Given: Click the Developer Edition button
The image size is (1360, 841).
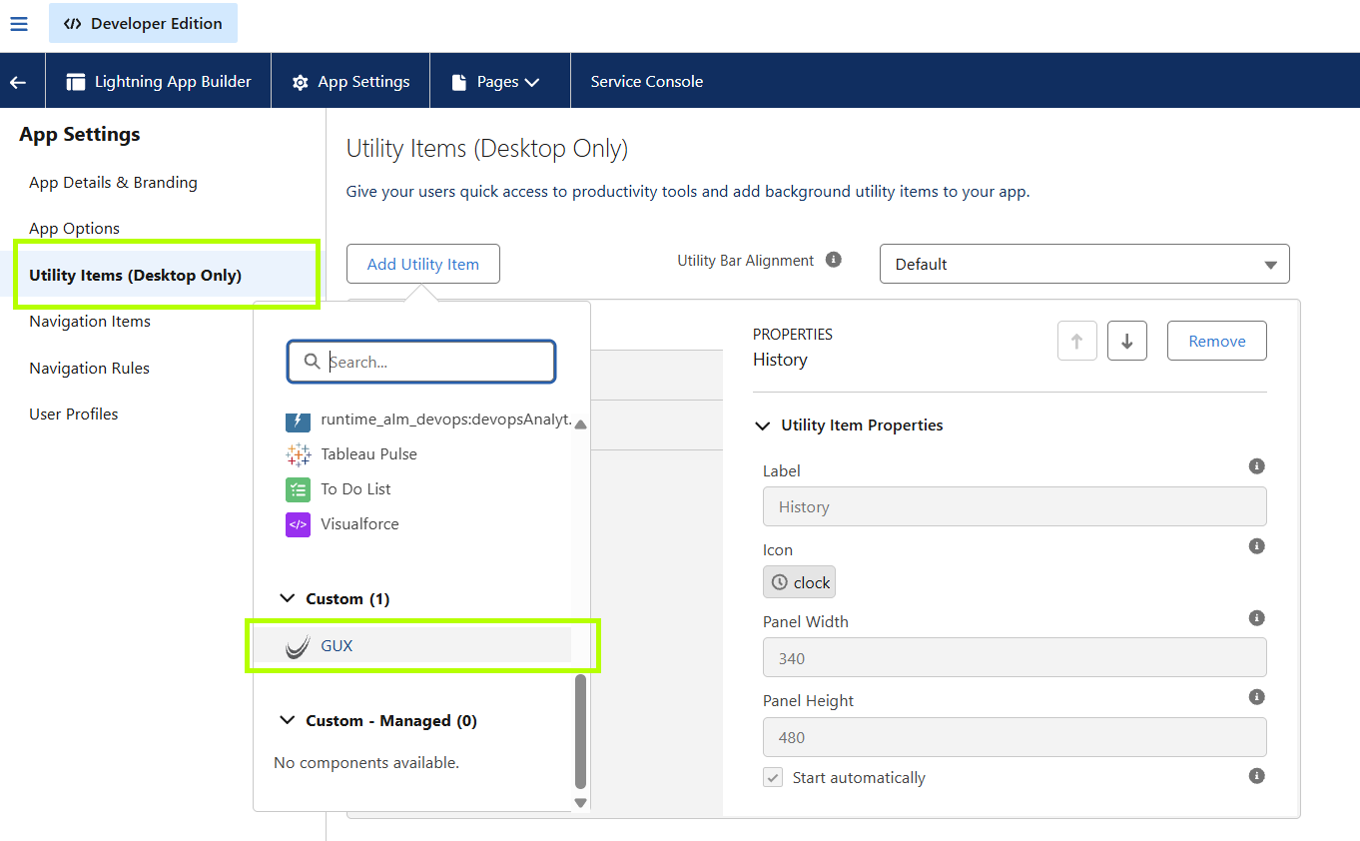Looking at the screenshot, I should (x=143, y=23).
